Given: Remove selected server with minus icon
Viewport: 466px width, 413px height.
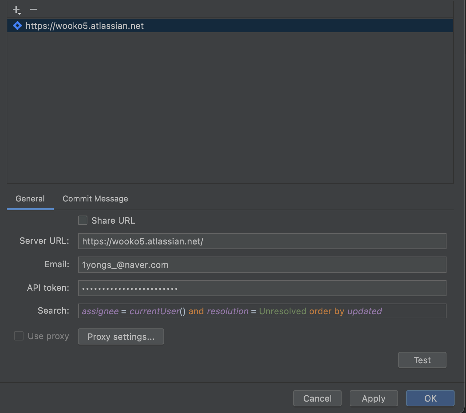Looking at the screenshot, I should 34,9.
